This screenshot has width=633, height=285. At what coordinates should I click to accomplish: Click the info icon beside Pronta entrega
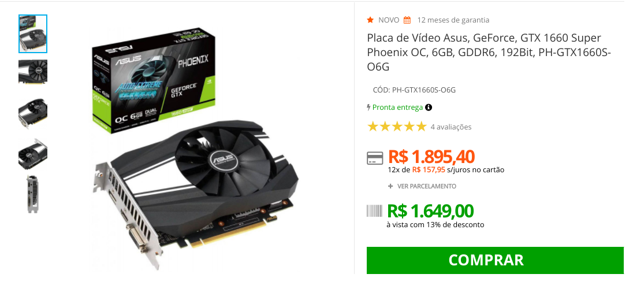429,108
